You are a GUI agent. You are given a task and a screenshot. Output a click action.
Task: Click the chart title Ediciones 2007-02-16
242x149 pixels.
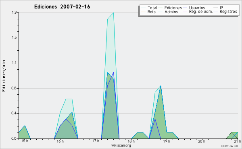pyautogui.click(x=62, y=7)
